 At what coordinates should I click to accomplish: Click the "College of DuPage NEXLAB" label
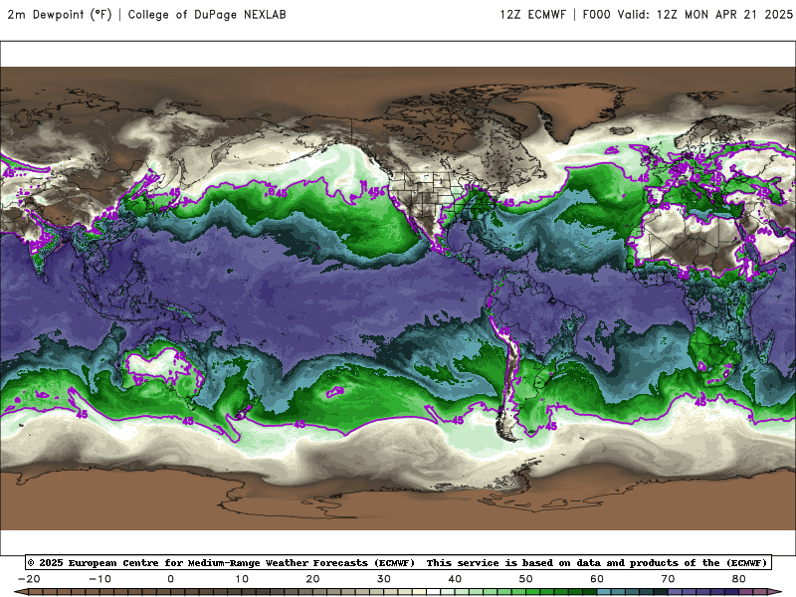pyautogui.click(x=207, y=15)
